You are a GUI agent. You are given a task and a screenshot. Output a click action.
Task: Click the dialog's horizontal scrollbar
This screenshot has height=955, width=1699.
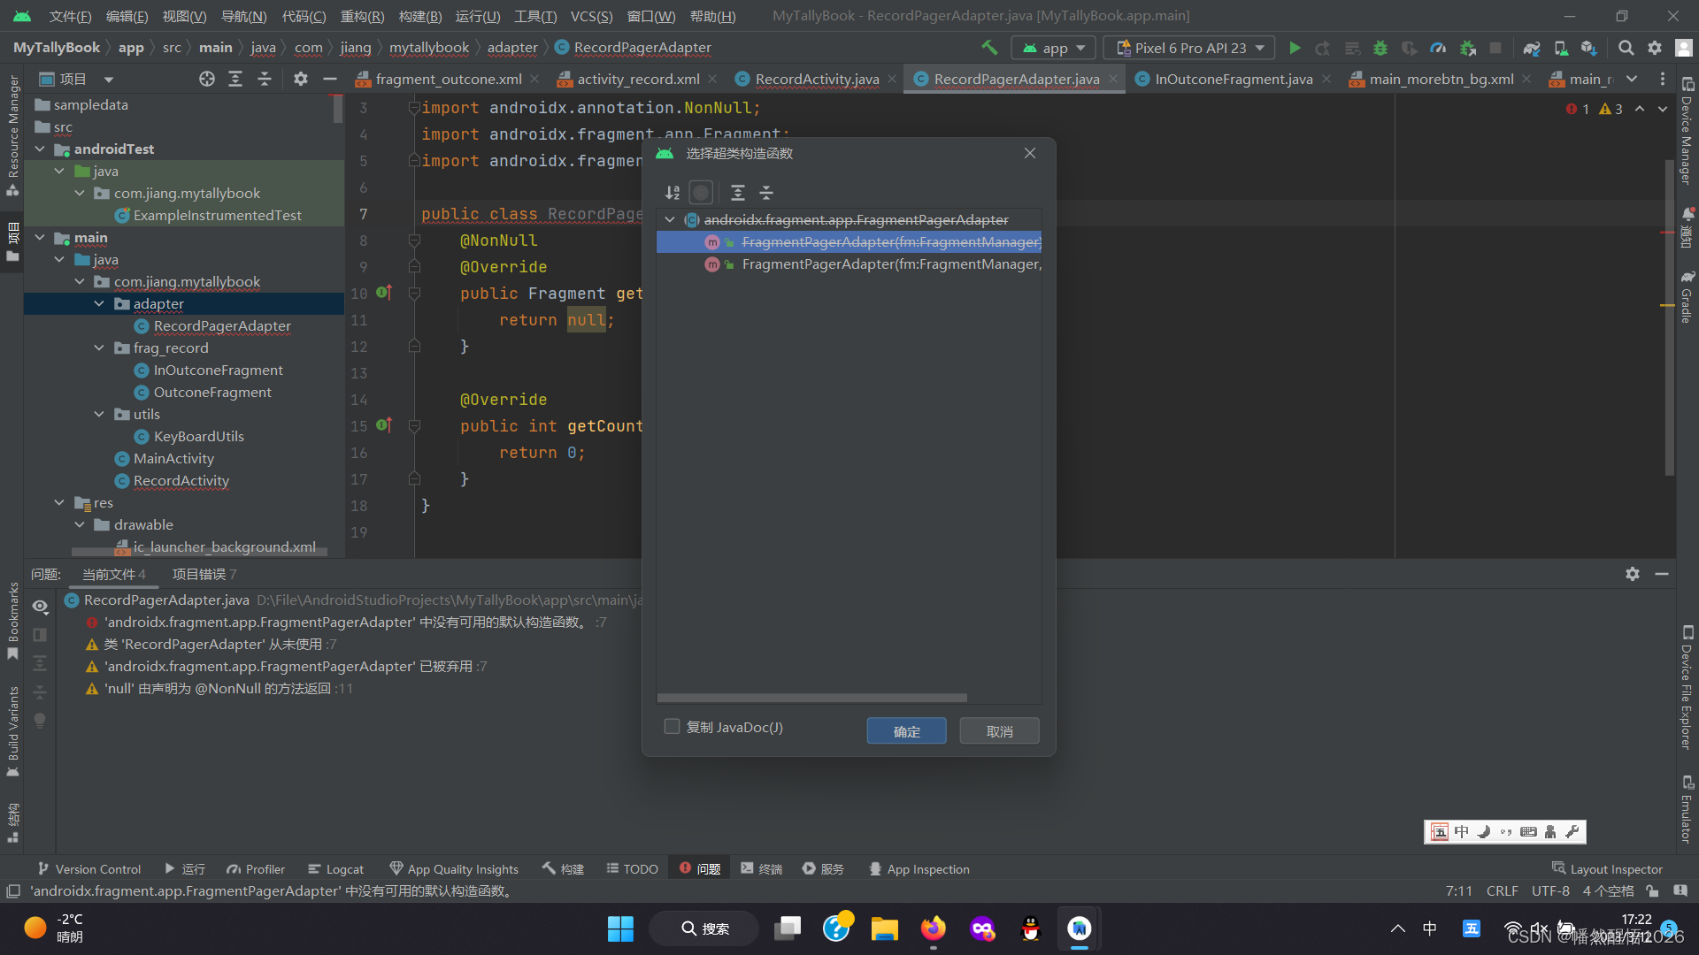[811, 698]
